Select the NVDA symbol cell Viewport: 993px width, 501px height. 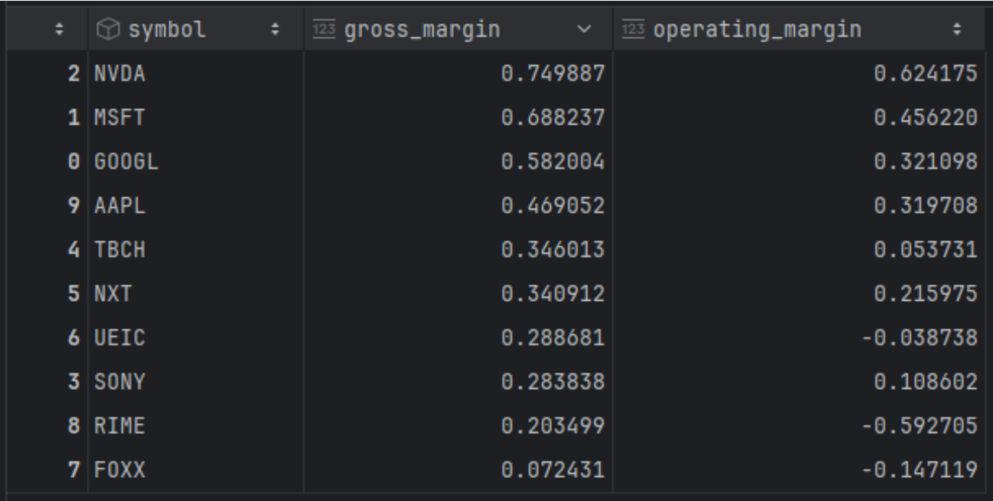(x=120, y=74)
